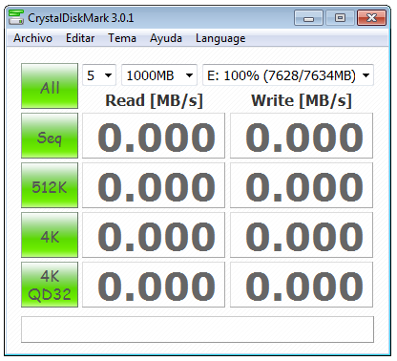Image resolution: width=397 pixels, height=361 pixels.
Task: Open the Ayuda menu
Action: [x=166, y=38]
